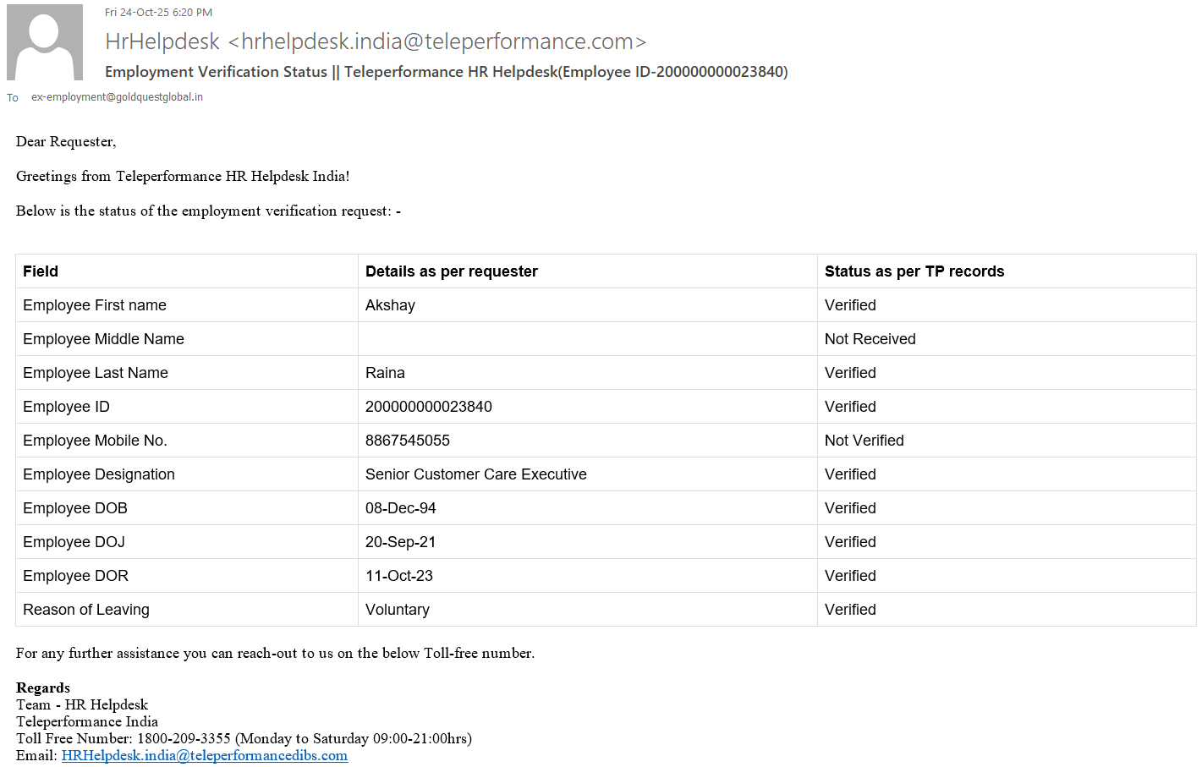
Task: Click the toll free number 1800-209-3355
Action: click(184, 738)
